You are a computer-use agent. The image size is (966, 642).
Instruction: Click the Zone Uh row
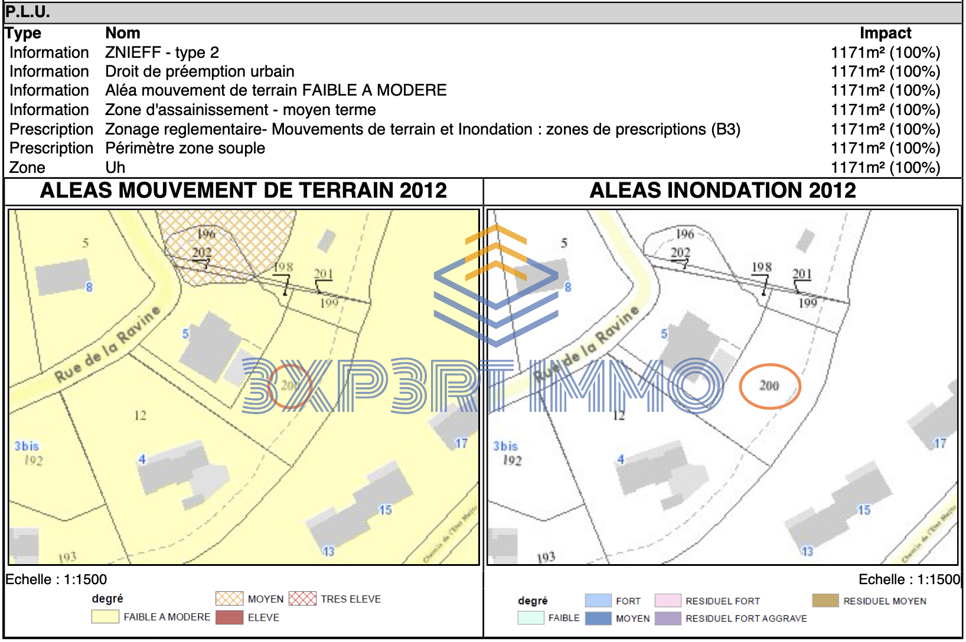[115, 168]
